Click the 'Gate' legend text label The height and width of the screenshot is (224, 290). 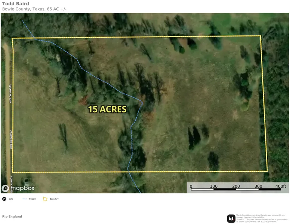(x=11, y=199)
